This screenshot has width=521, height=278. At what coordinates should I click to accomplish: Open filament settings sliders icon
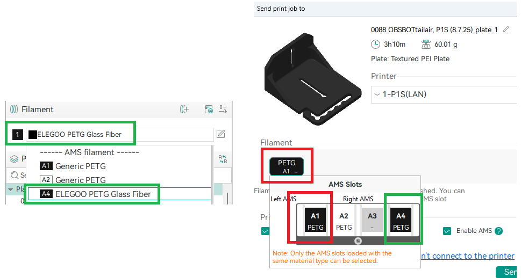223,109
